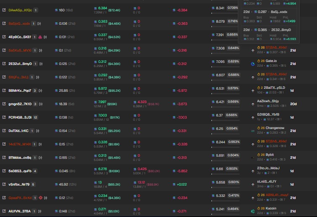Click candlestick chart icon beside BBMrKv...Pqo7
Viewport: 317px width, 217px height.
pos(40,90)
